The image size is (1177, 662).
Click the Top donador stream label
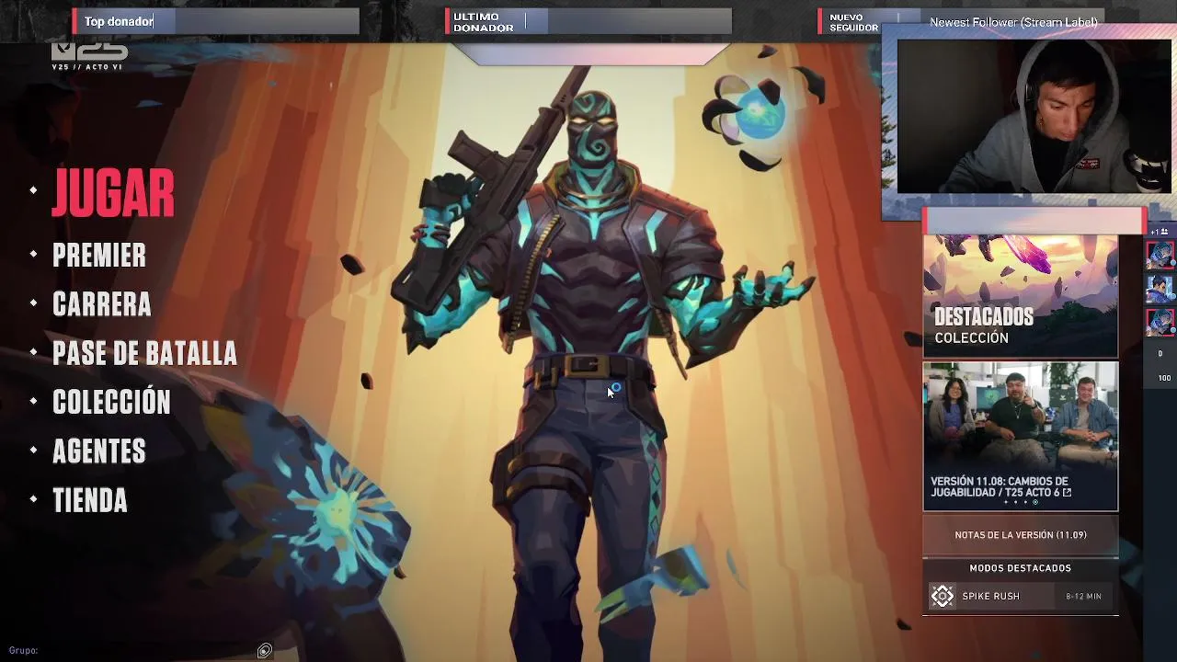(x=119, y=21)
